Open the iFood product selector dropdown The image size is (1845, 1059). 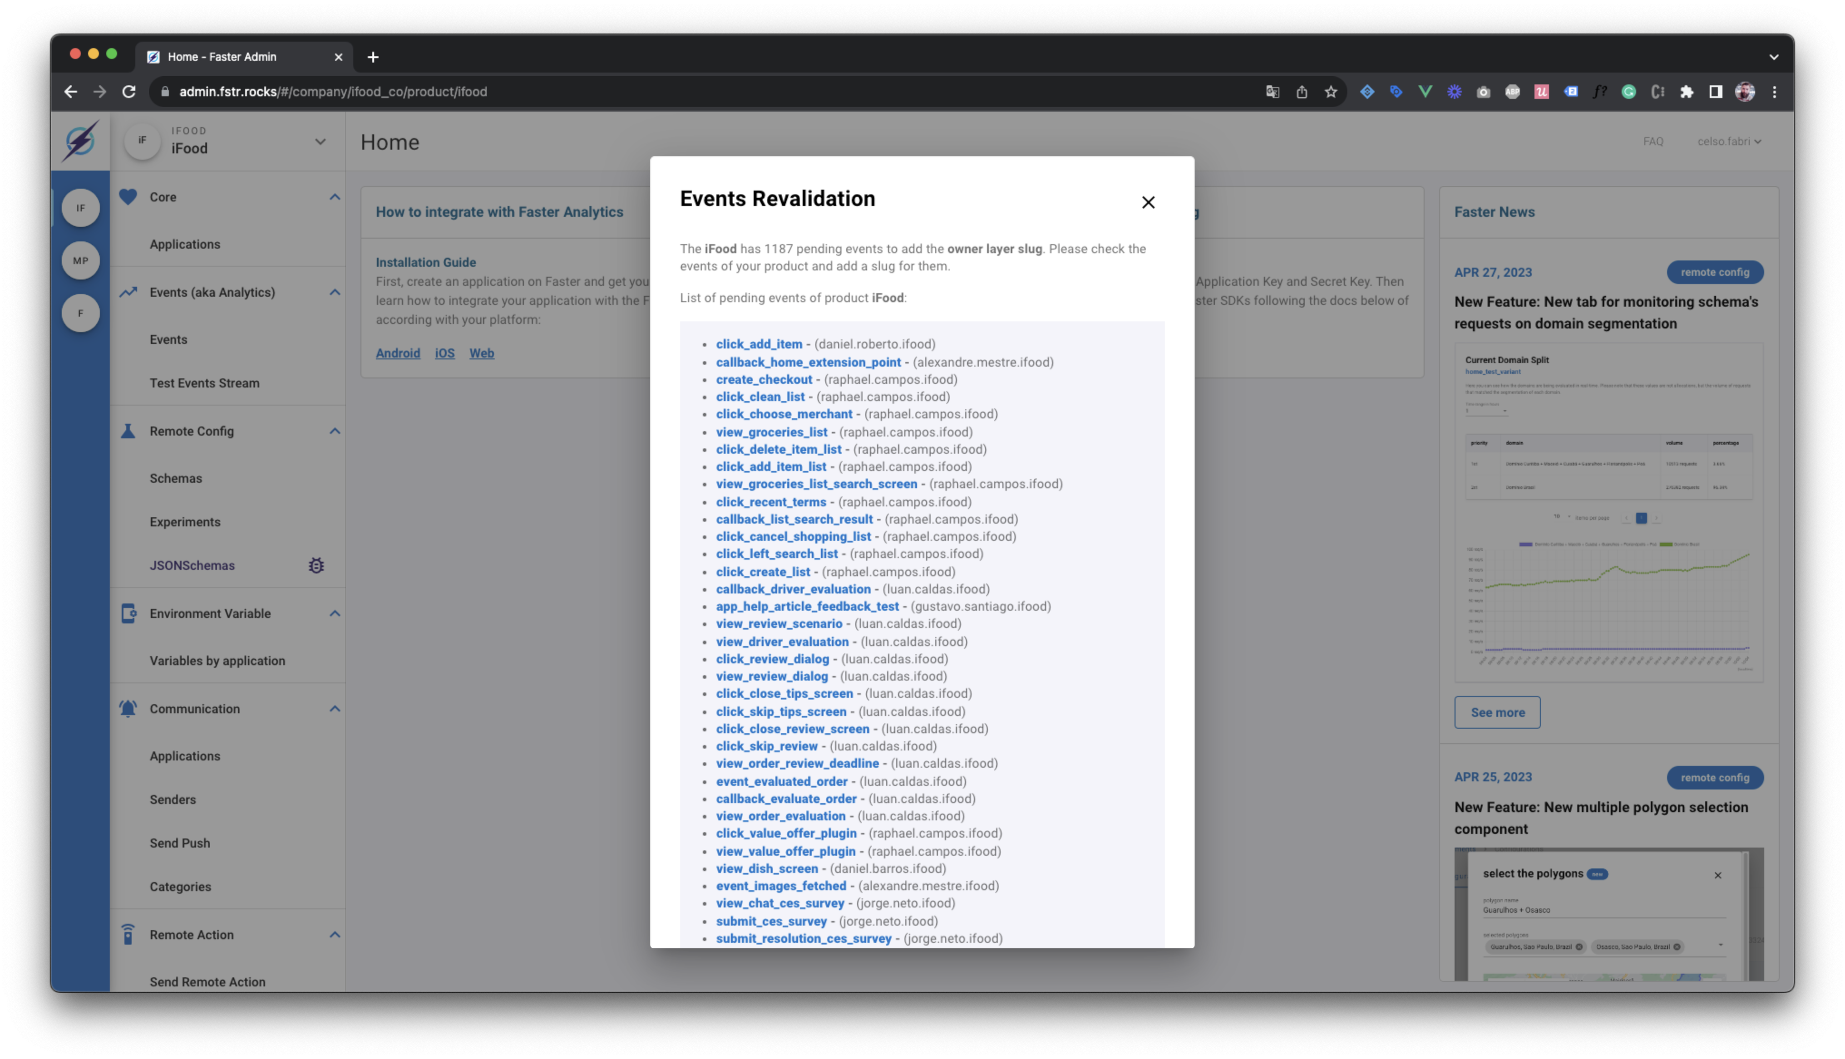pyautogui.click(x=320, y=141)
